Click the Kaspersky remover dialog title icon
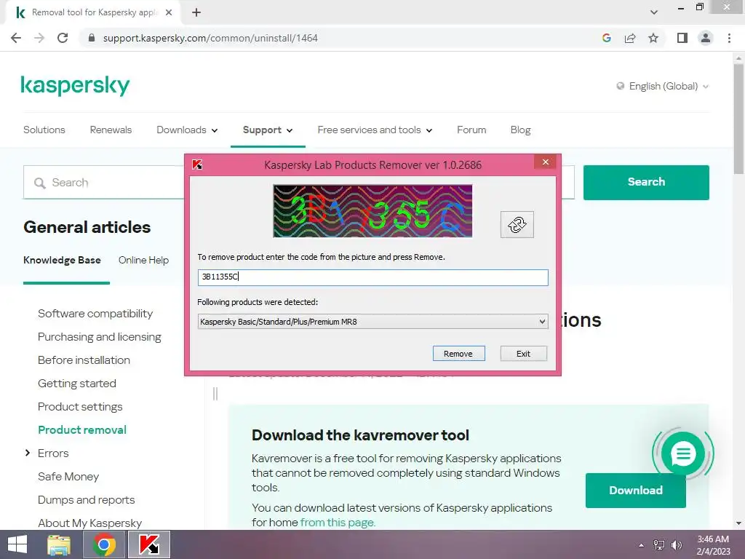 point(197,165)
